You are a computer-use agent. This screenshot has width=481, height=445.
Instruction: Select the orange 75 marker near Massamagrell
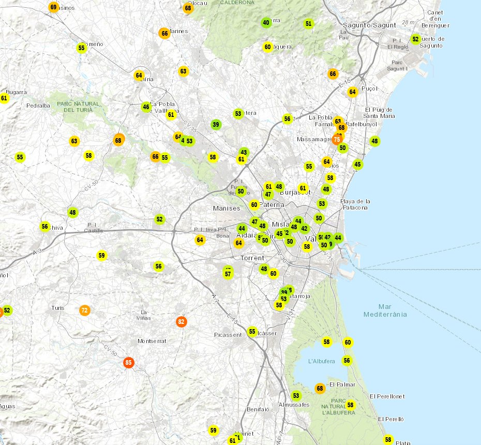(x=337, y=139)
